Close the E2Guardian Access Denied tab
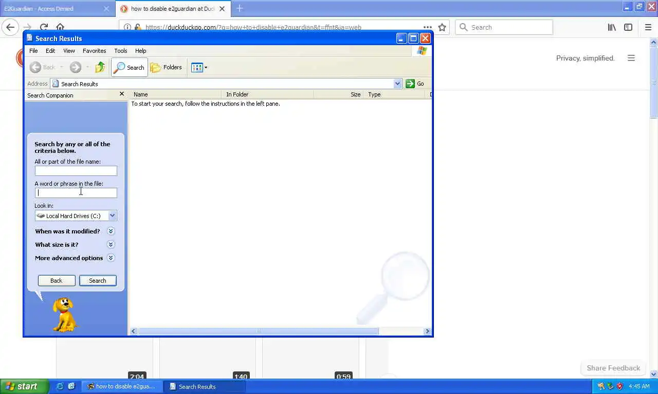 click(x=106, y=9)
